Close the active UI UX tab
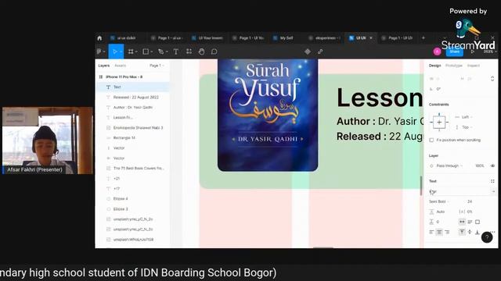Screen dimensions: 501x281 point(371,38)
